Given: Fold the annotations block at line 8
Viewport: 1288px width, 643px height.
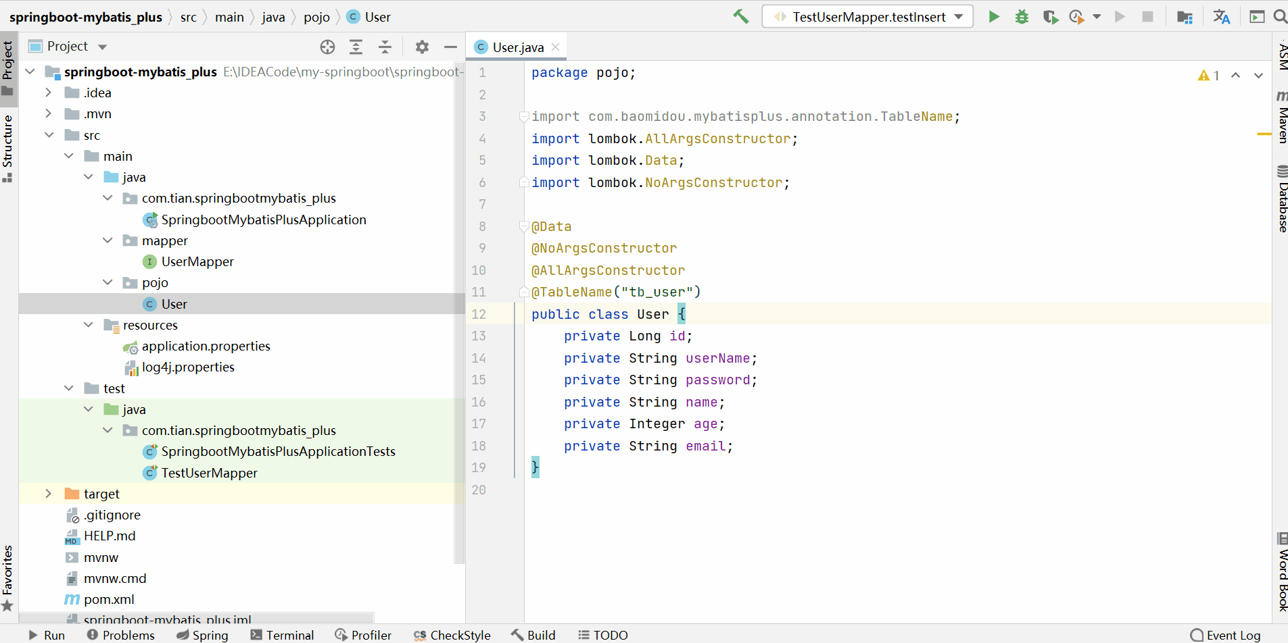Looking at the screenshot, I should point(524,226).
